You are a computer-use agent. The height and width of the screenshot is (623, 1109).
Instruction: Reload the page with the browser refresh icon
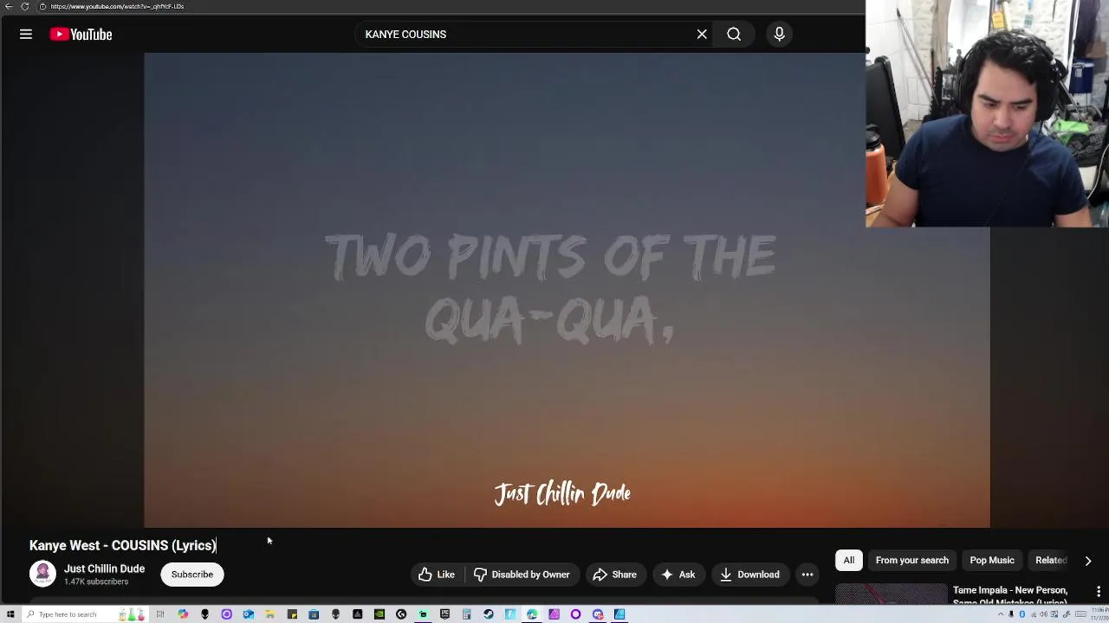point(25,6)
